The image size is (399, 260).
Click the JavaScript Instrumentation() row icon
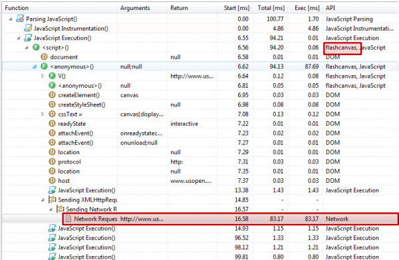(28, 28)
